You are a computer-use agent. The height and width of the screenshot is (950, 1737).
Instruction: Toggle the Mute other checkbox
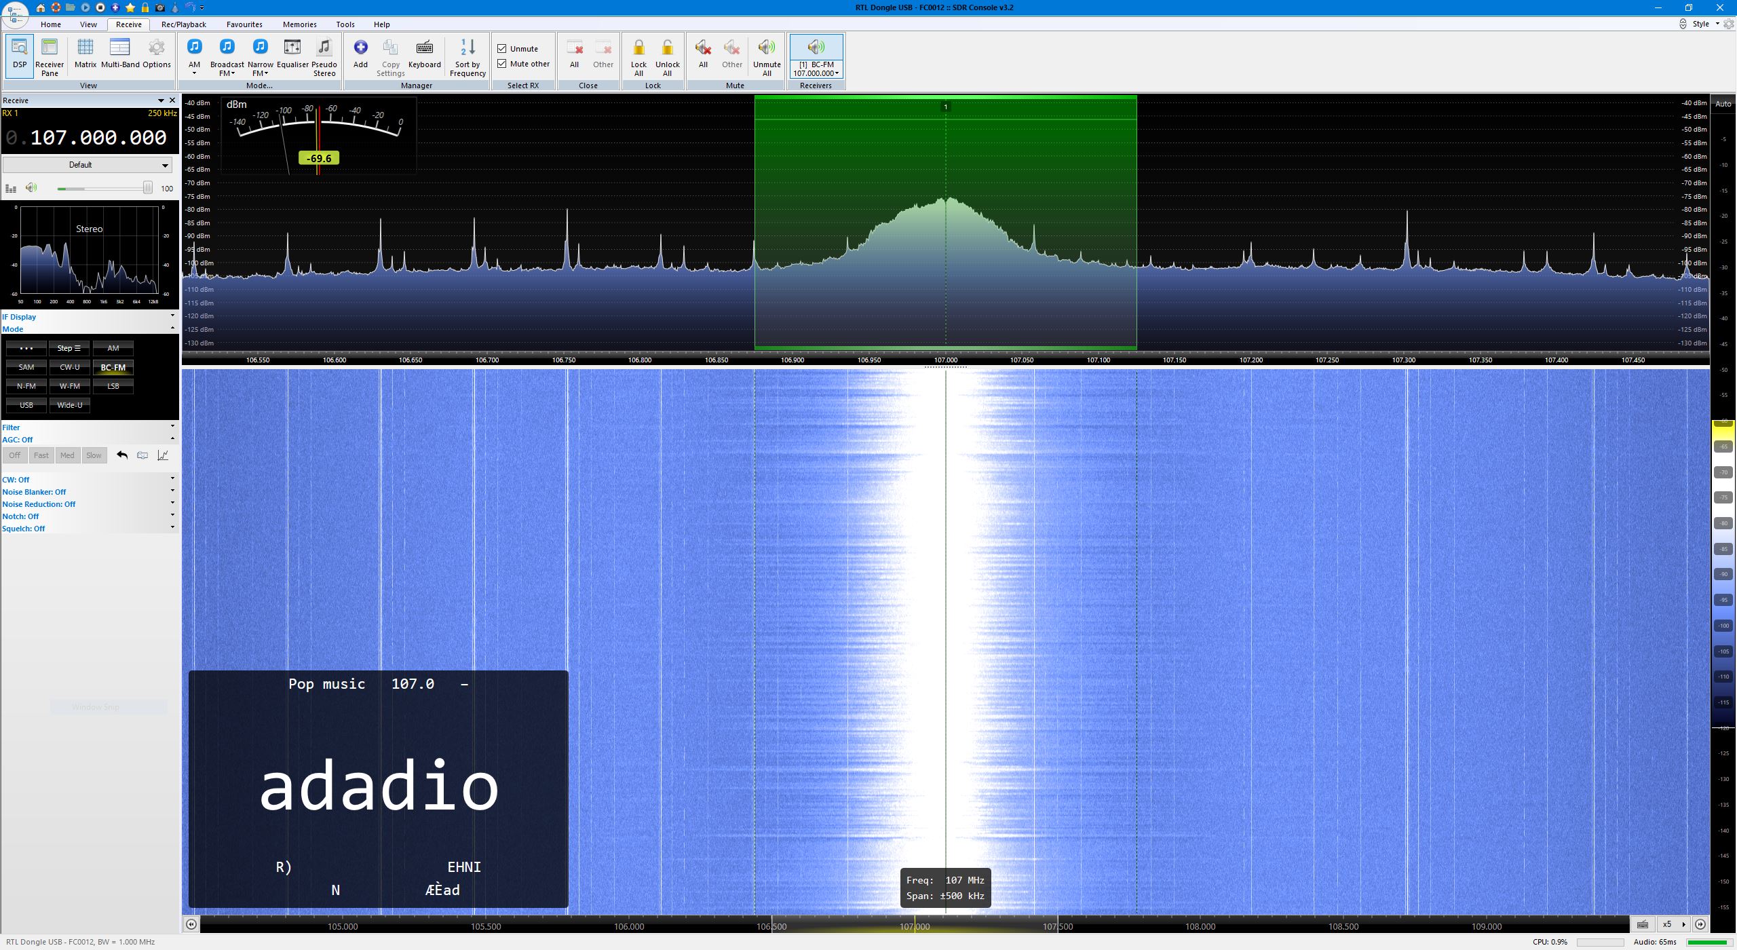(x=502, y=64)
